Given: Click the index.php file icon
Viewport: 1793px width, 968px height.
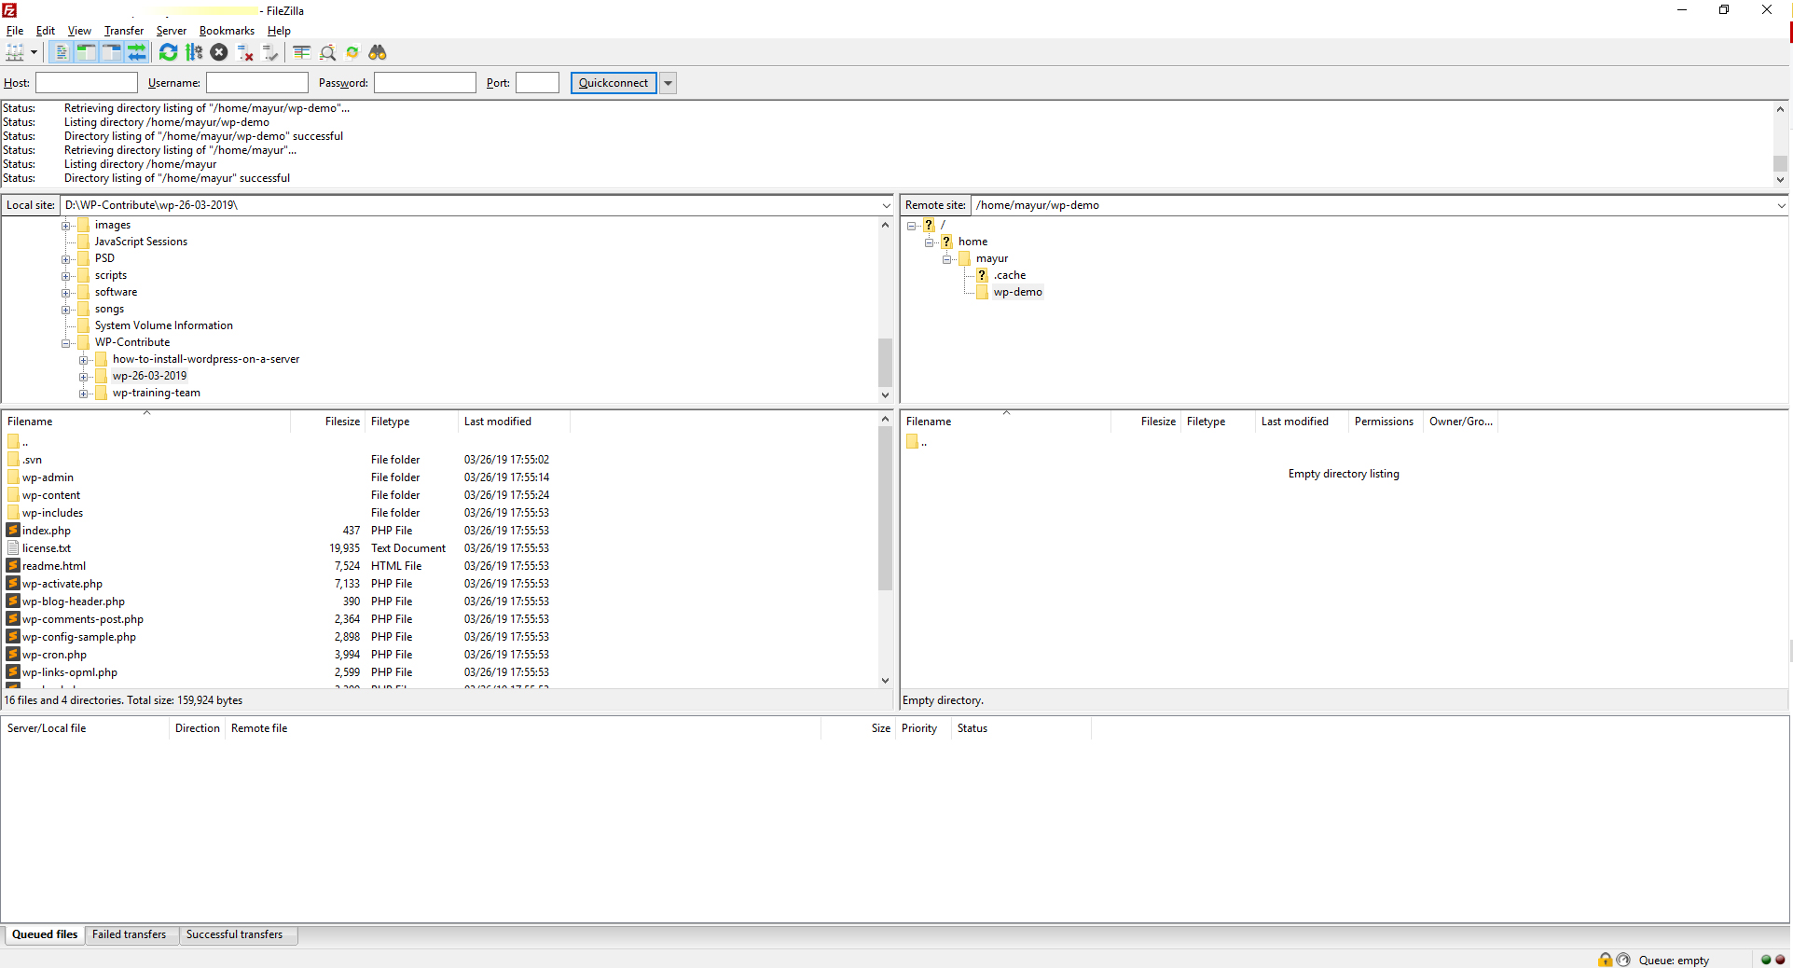Looking at the screenshot, I should tap(13, 531).
